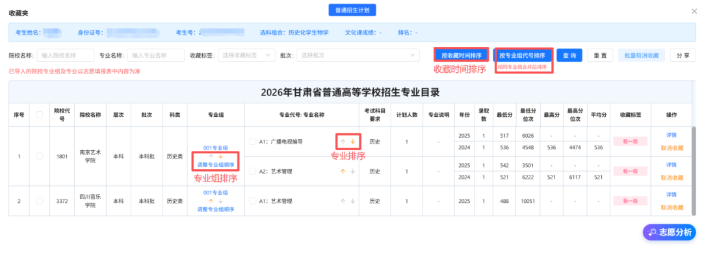702x262 pixels.
Task: Click the 最低分位次 value 6026
Action: pyautogui.click(x=527, y=135)
